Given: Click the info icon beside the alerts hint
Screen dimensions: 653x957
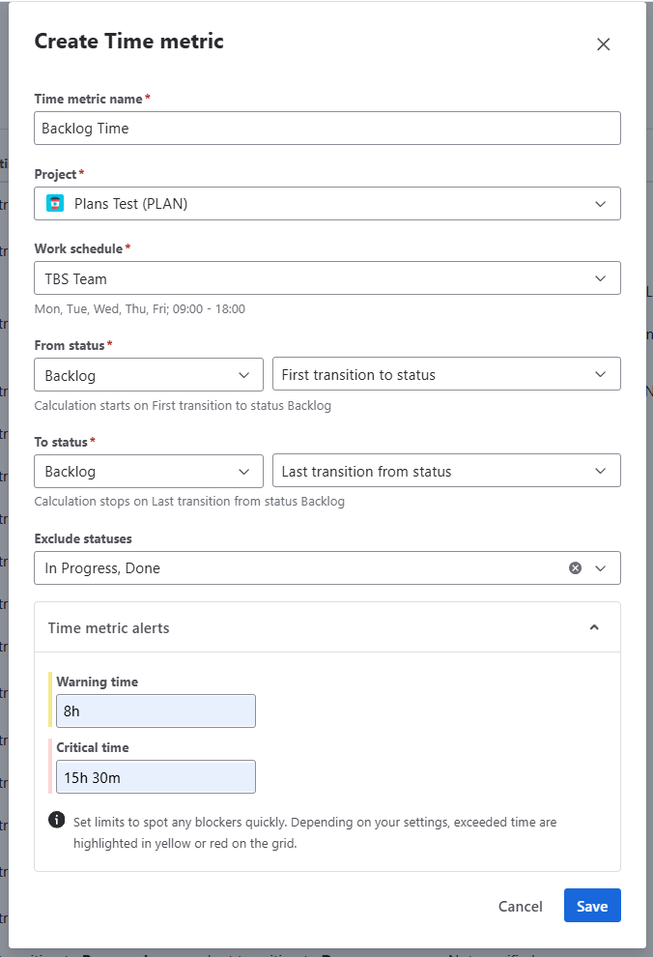Looking at the screenshot, I should coord(56,820).
